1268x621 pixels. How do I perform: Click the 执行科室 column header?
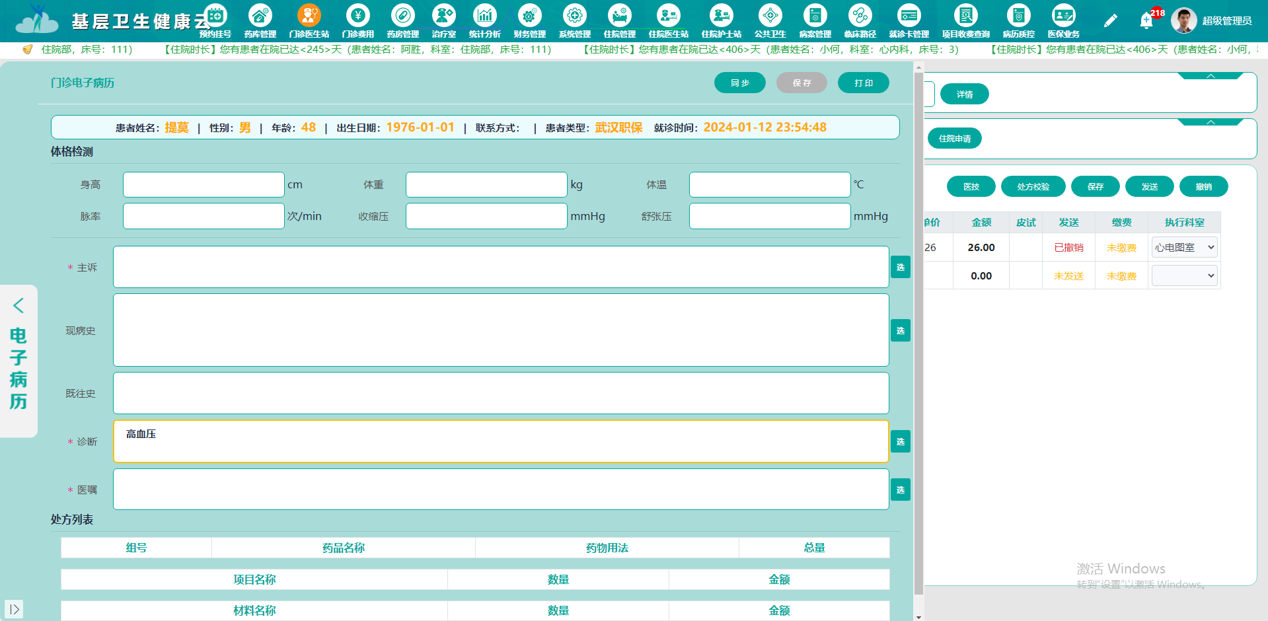(x=1184, y=223)
